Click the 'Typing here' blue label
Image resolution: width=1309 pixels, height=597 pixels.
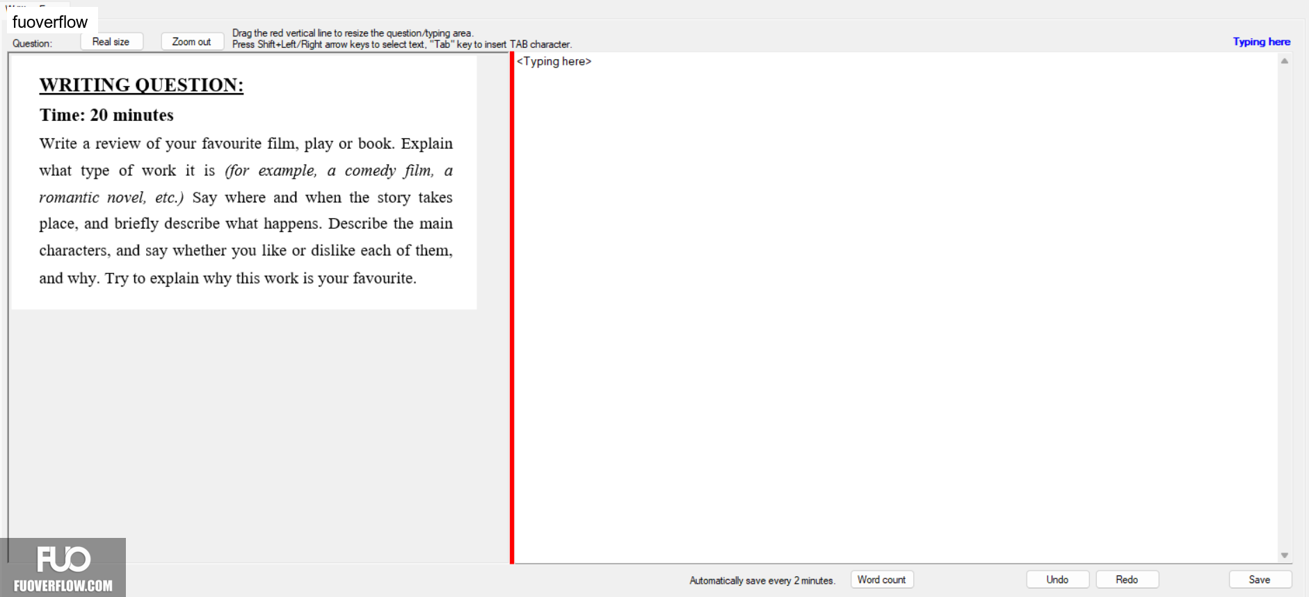(1262, 42)
